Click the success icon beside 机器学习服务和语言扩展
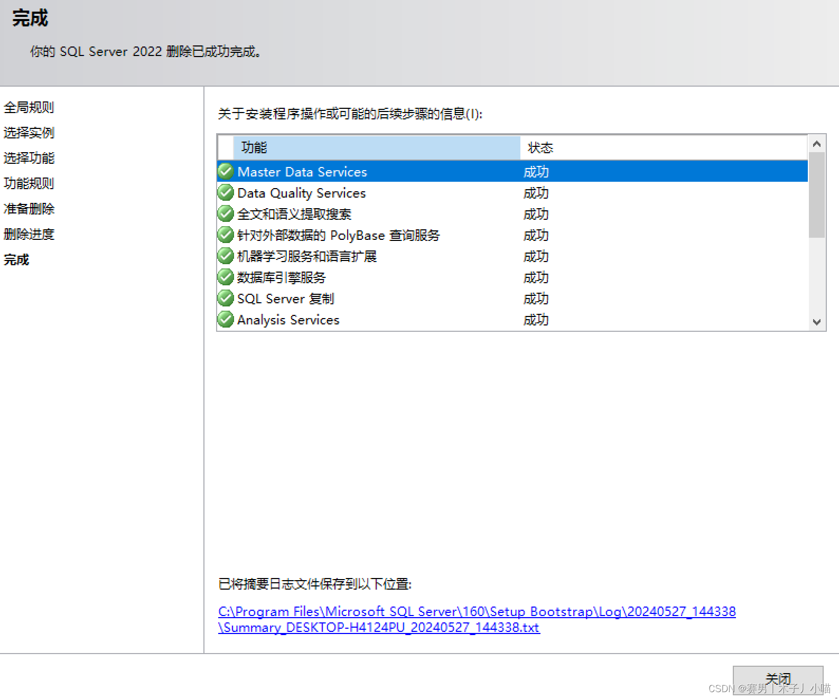 [226, 256]
